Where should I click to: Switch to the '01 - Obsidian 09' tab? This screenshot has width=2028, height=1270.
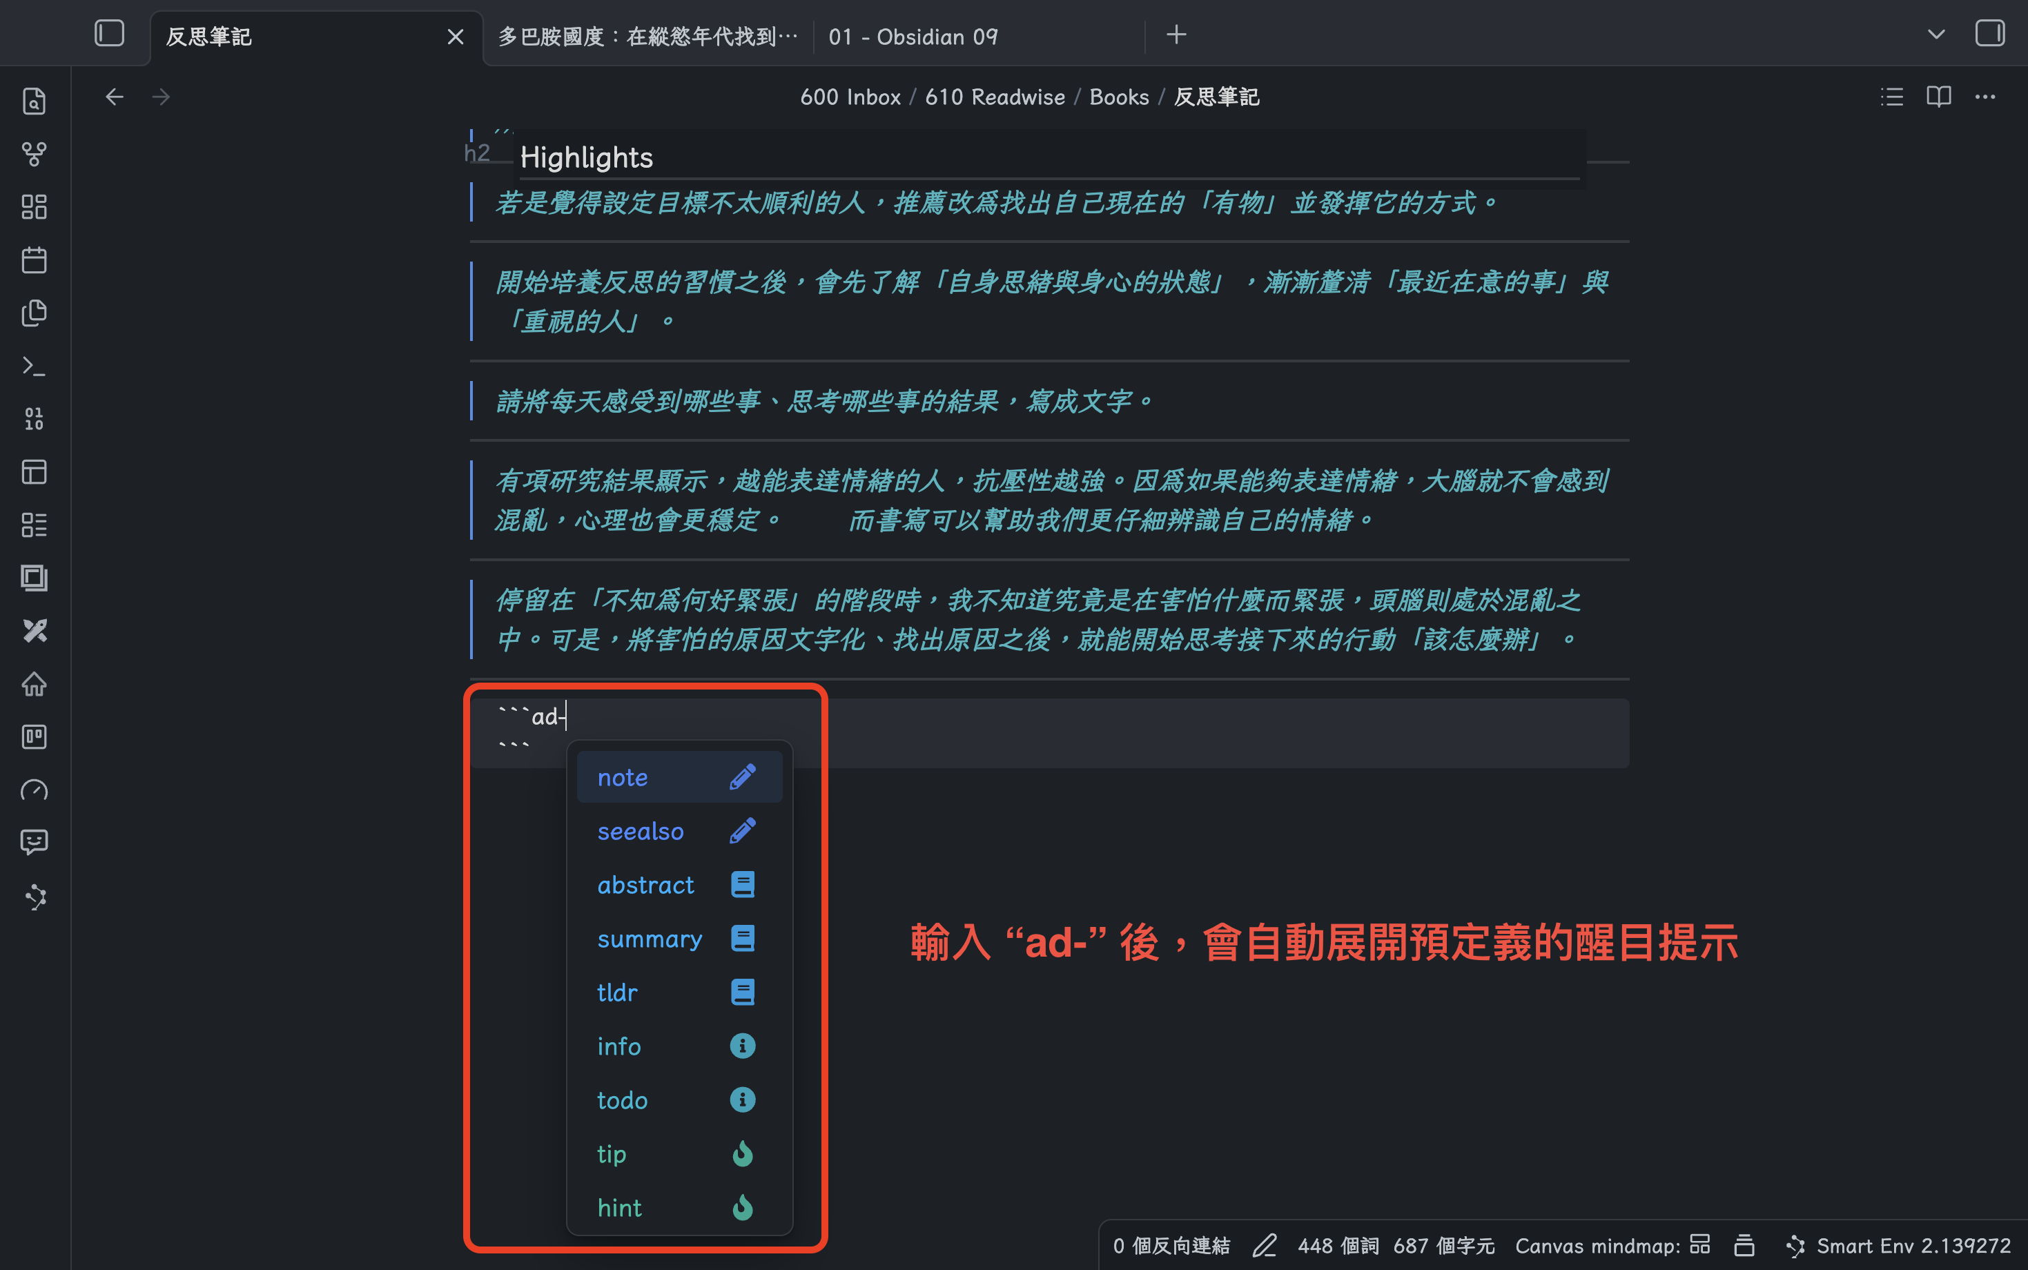[913, 37]
